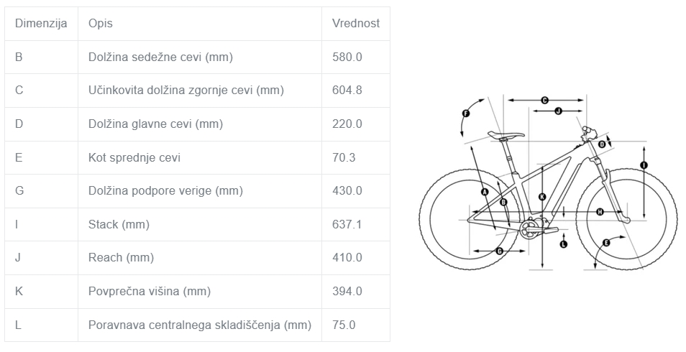Click the B marker on seat tube
Viewport: 686px width, 352px height.
[503, 202]
